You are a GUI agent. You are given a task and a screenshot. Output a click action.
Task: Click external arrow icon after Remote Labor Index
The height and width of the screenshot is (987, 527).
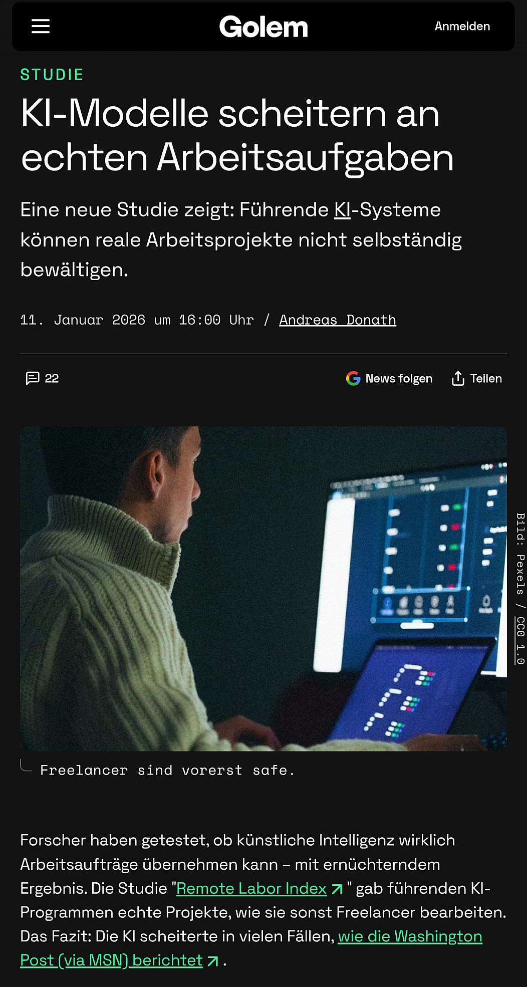(338, 889)
